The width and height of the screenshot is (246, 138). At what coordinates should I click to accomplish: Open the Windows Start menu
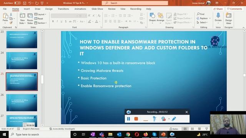(4, 135)
